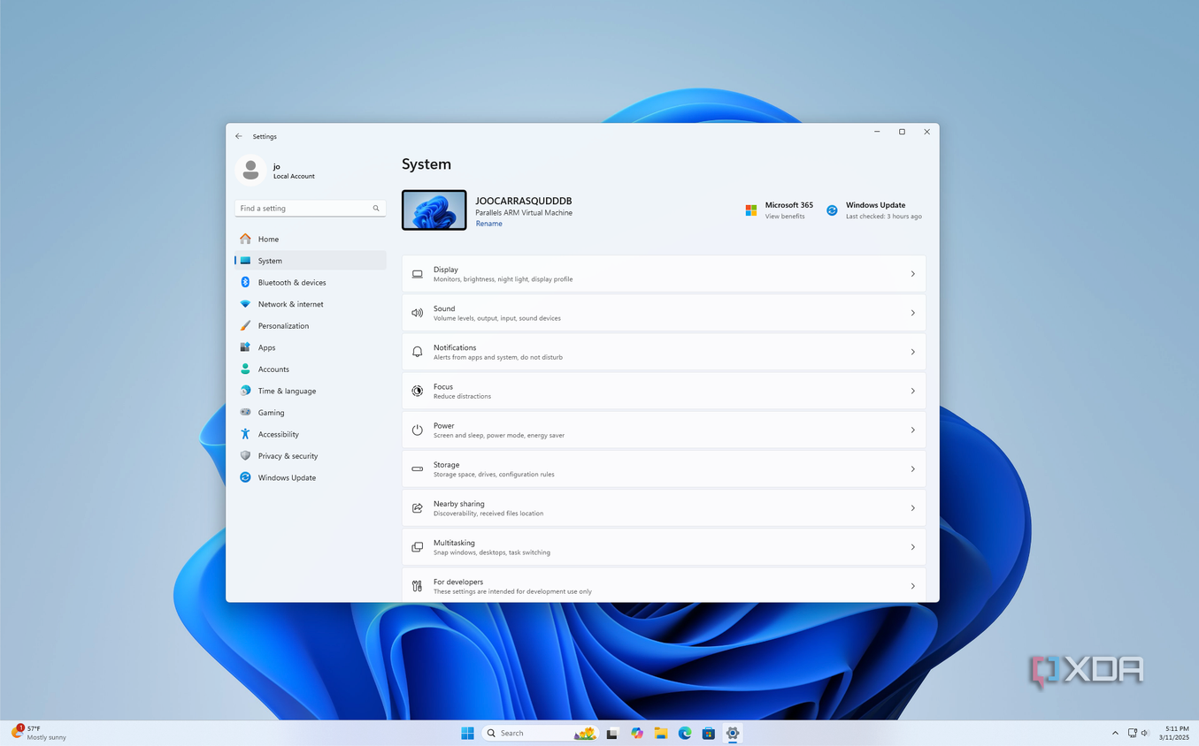Image resolution: width=1199 pixels, height=746 pixels.
Task: Expand Focus settings via its chevron
Action: coord(912,391)
